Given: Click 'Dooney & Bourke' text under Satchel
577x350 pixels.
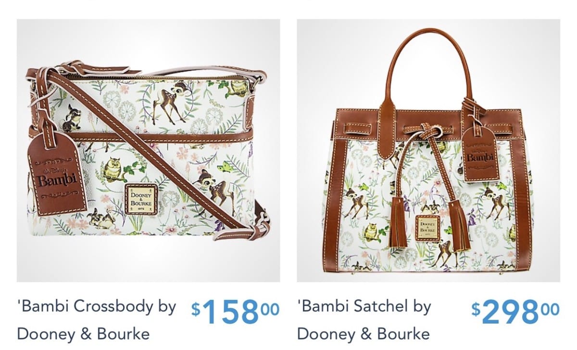Looking at the screenshot, I should 364,333.
